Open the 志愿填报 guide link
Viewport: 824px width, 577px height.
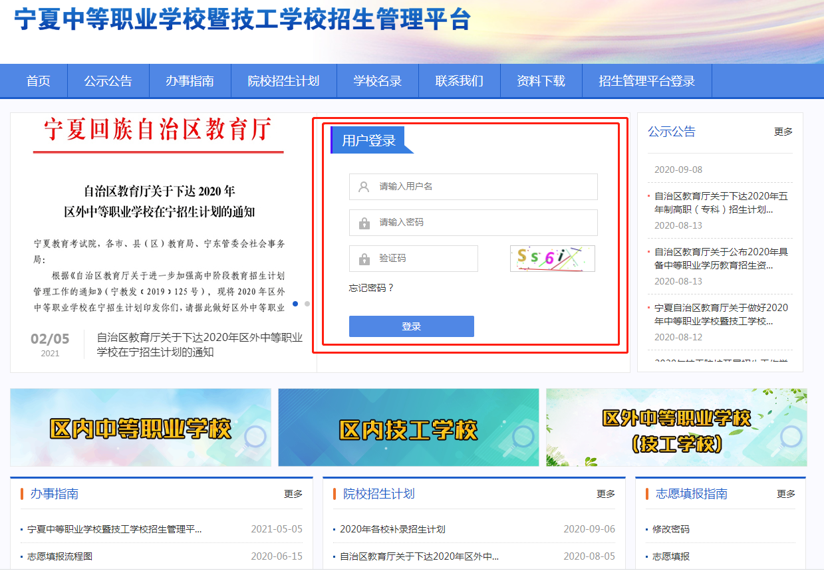click(671, 556)
